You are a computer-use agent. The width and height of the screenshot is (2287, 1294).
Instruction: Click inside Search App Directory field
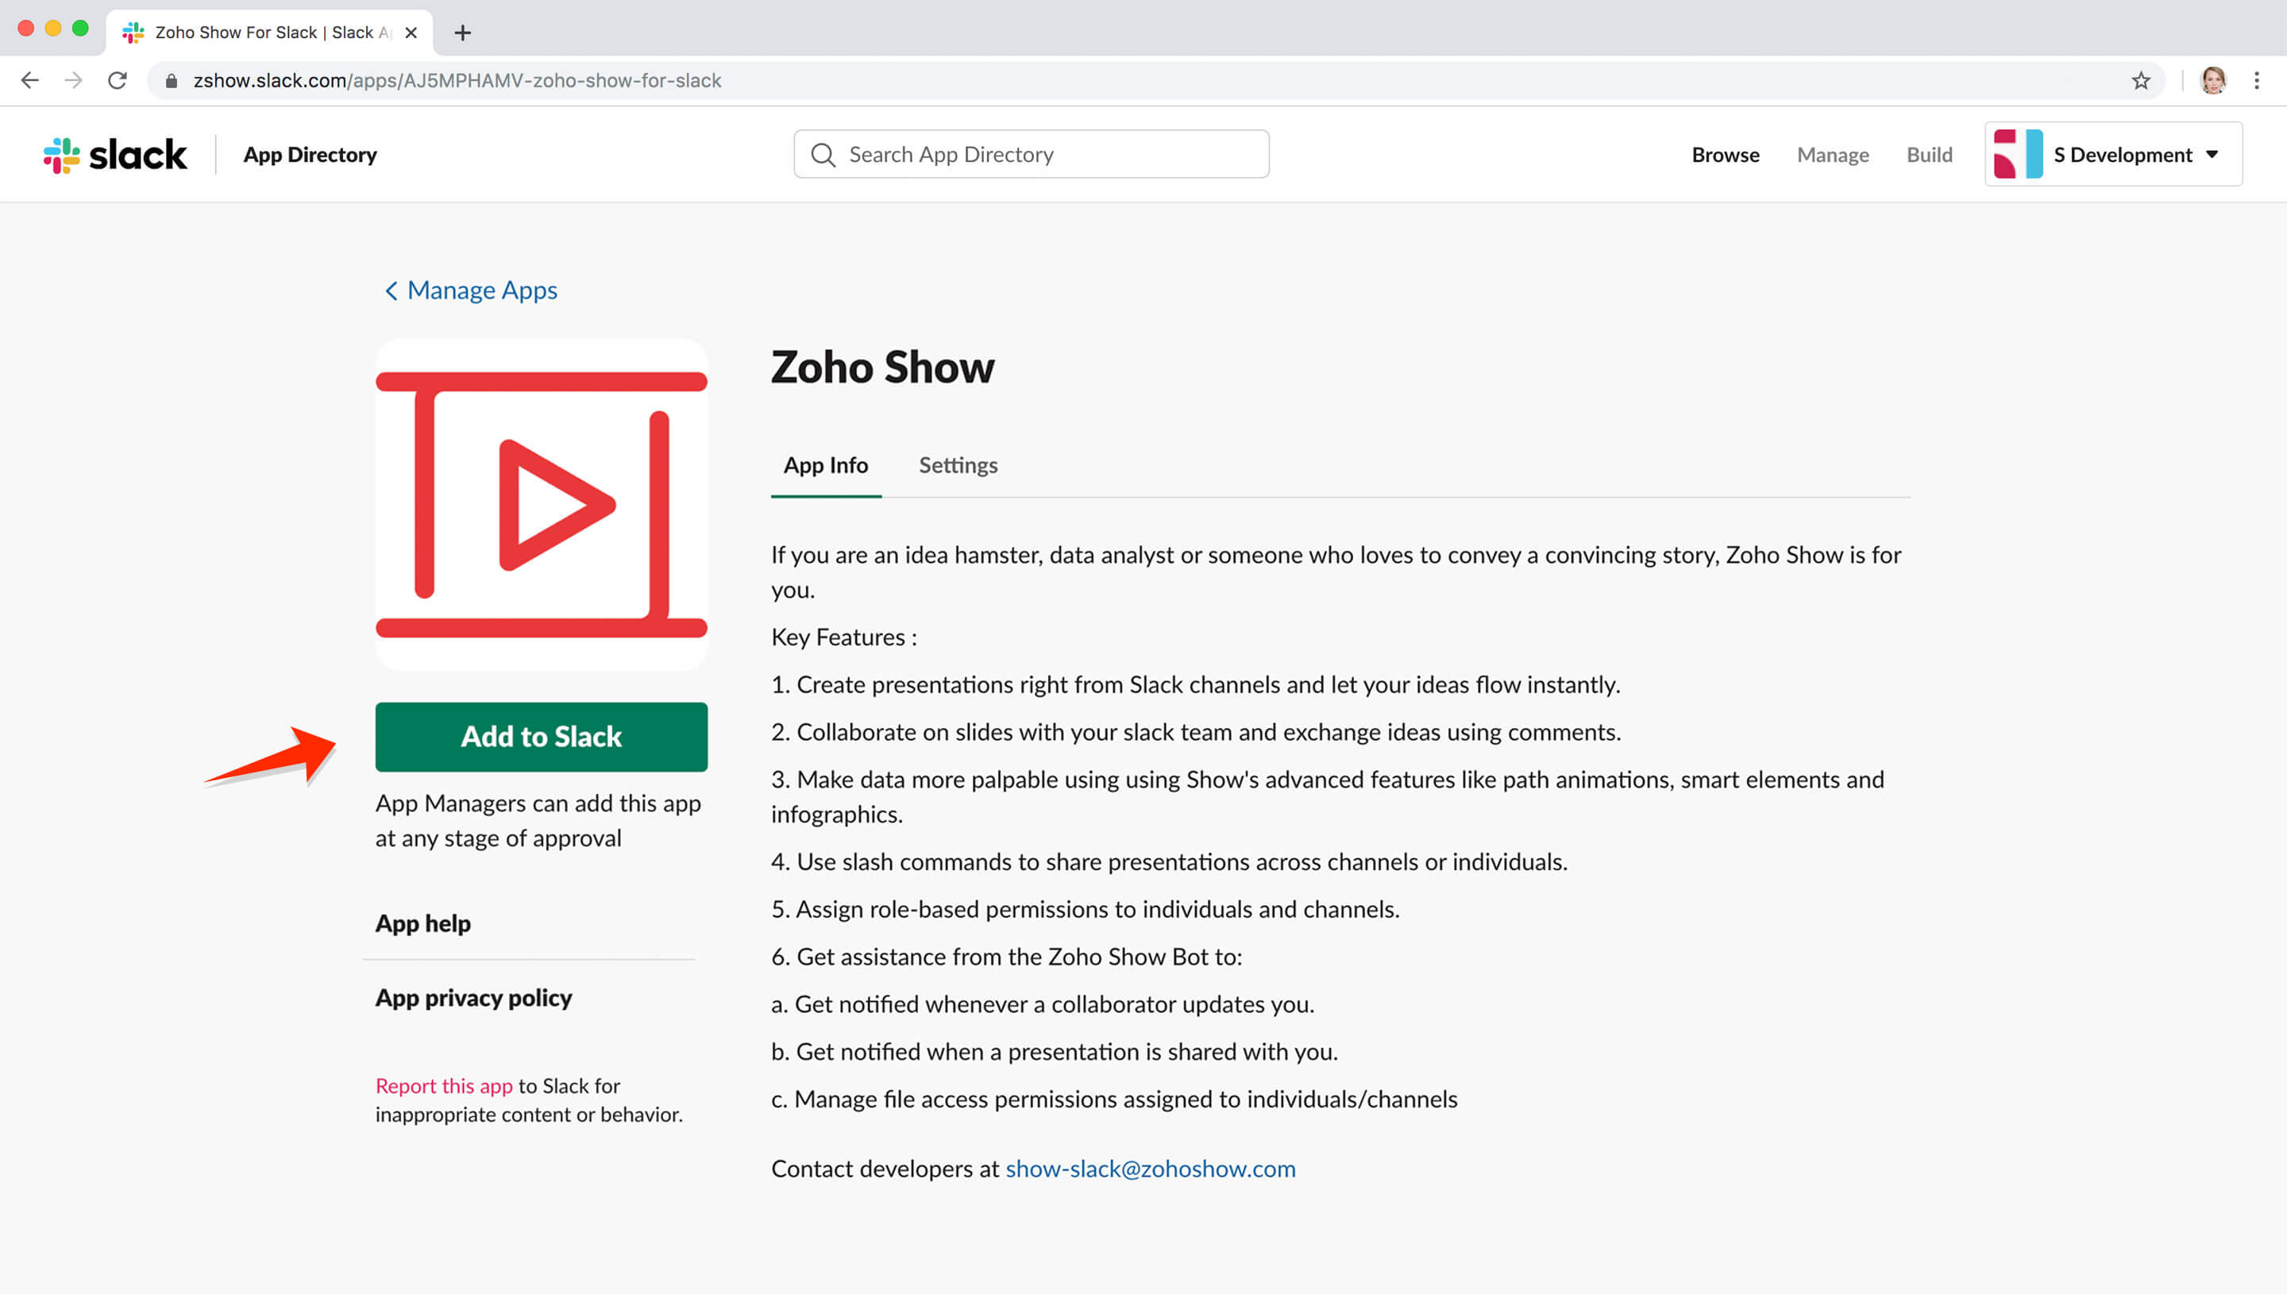1049,155
